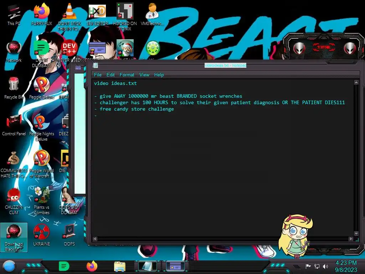Launch Peggle Deluxe shortcut

[x=42, y=88]
